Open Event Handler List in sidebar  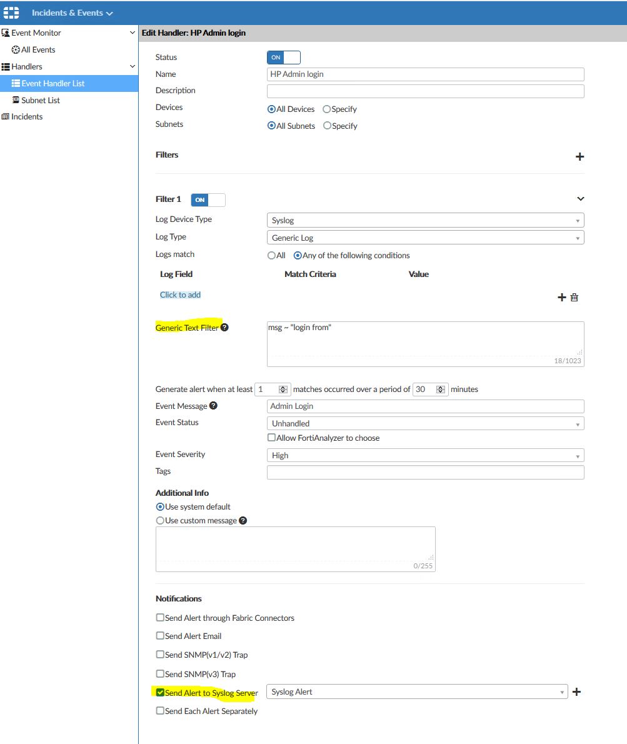click(x=53, y=84)
